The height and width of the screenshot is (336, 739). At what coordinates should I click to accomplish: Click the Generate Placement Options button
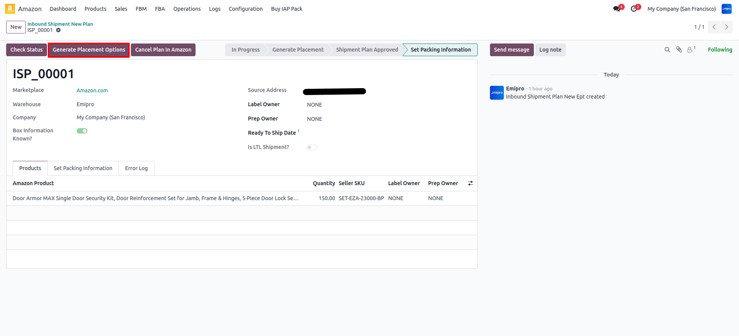pos(89,50)
